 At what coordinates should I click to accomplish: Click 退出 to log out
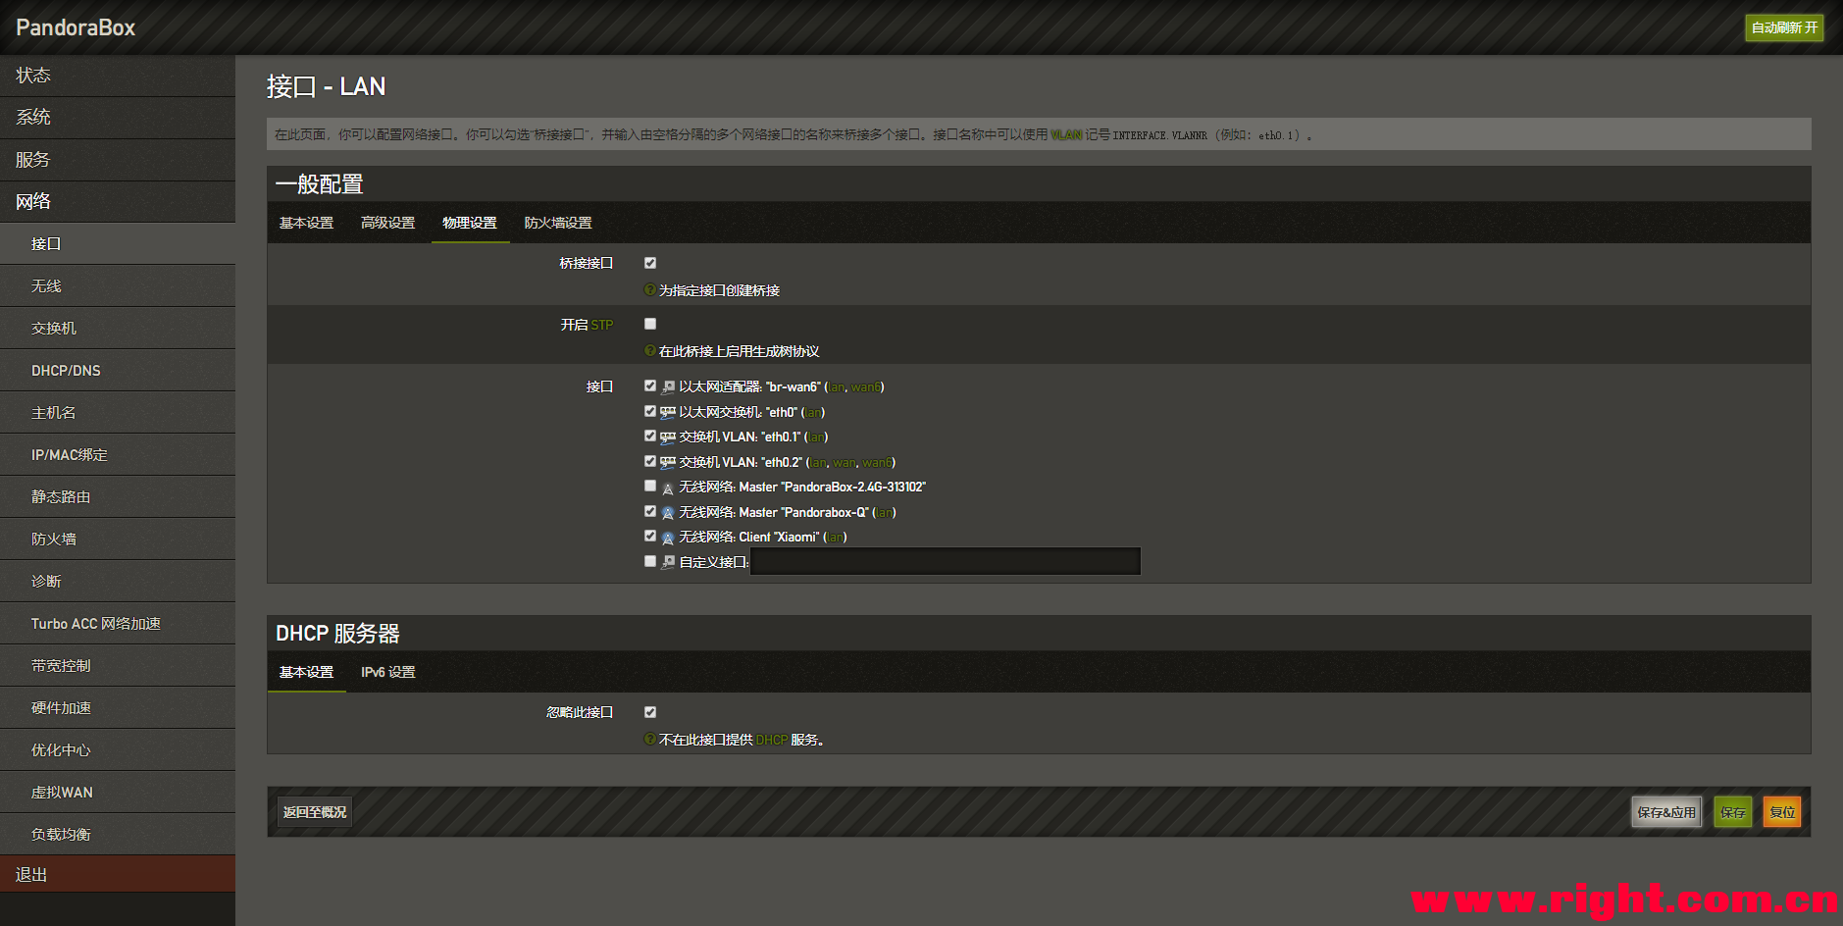pos(118,874)
